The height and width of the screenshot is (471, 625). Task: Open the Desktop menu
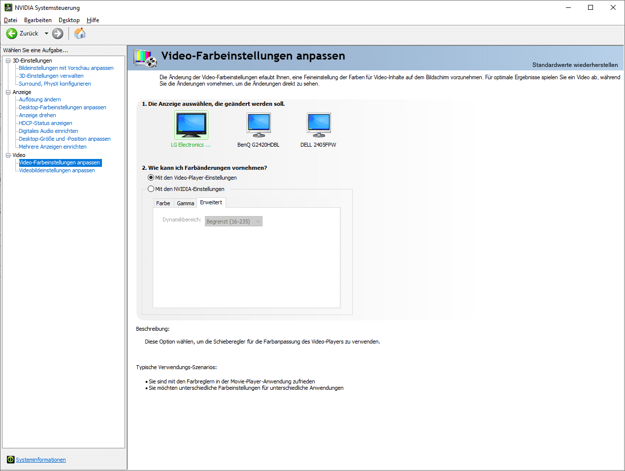coord(69,20)
